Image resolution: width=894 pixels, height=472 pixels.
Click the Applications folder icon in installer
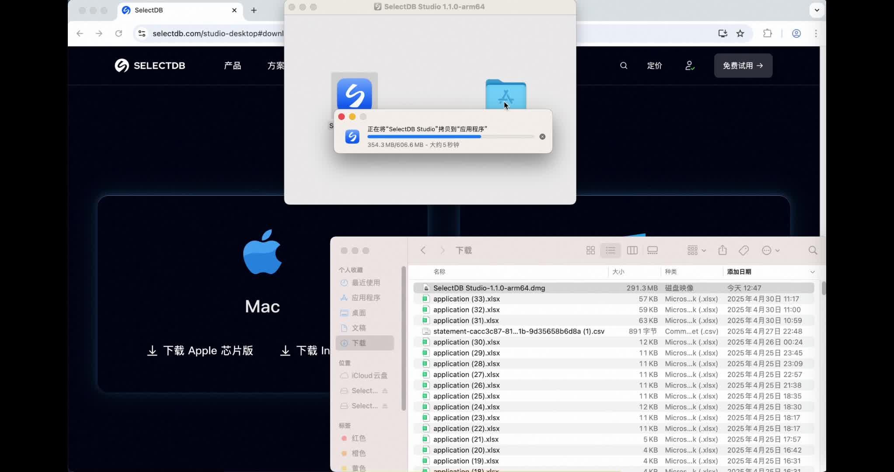click(506, 94)
